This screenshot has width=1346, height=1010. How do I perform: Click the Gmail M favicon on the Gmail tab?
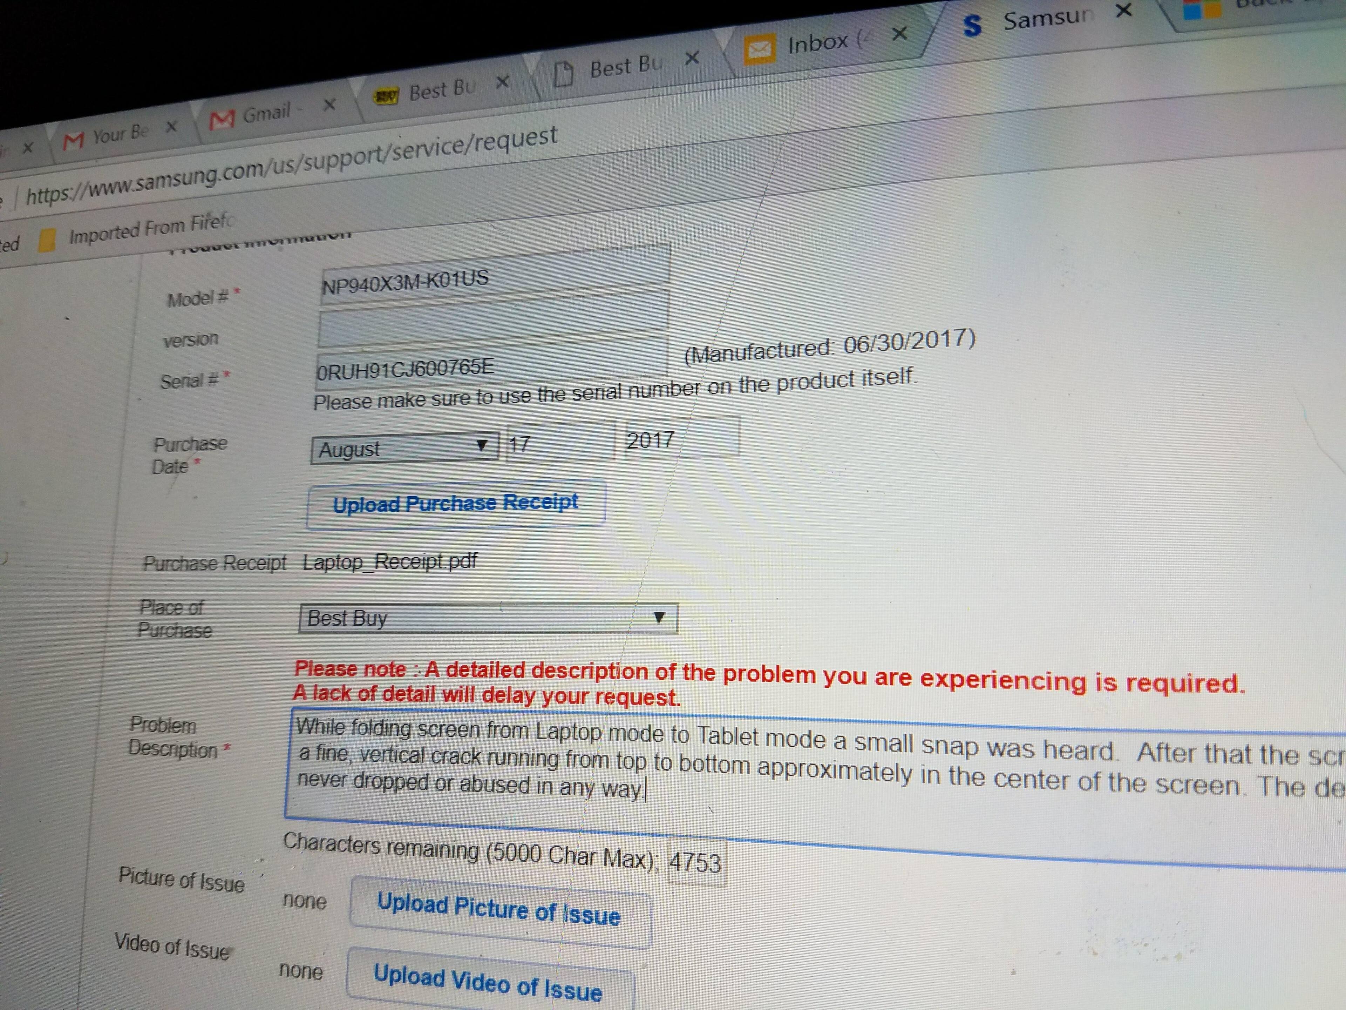click(x=223, y=119)
